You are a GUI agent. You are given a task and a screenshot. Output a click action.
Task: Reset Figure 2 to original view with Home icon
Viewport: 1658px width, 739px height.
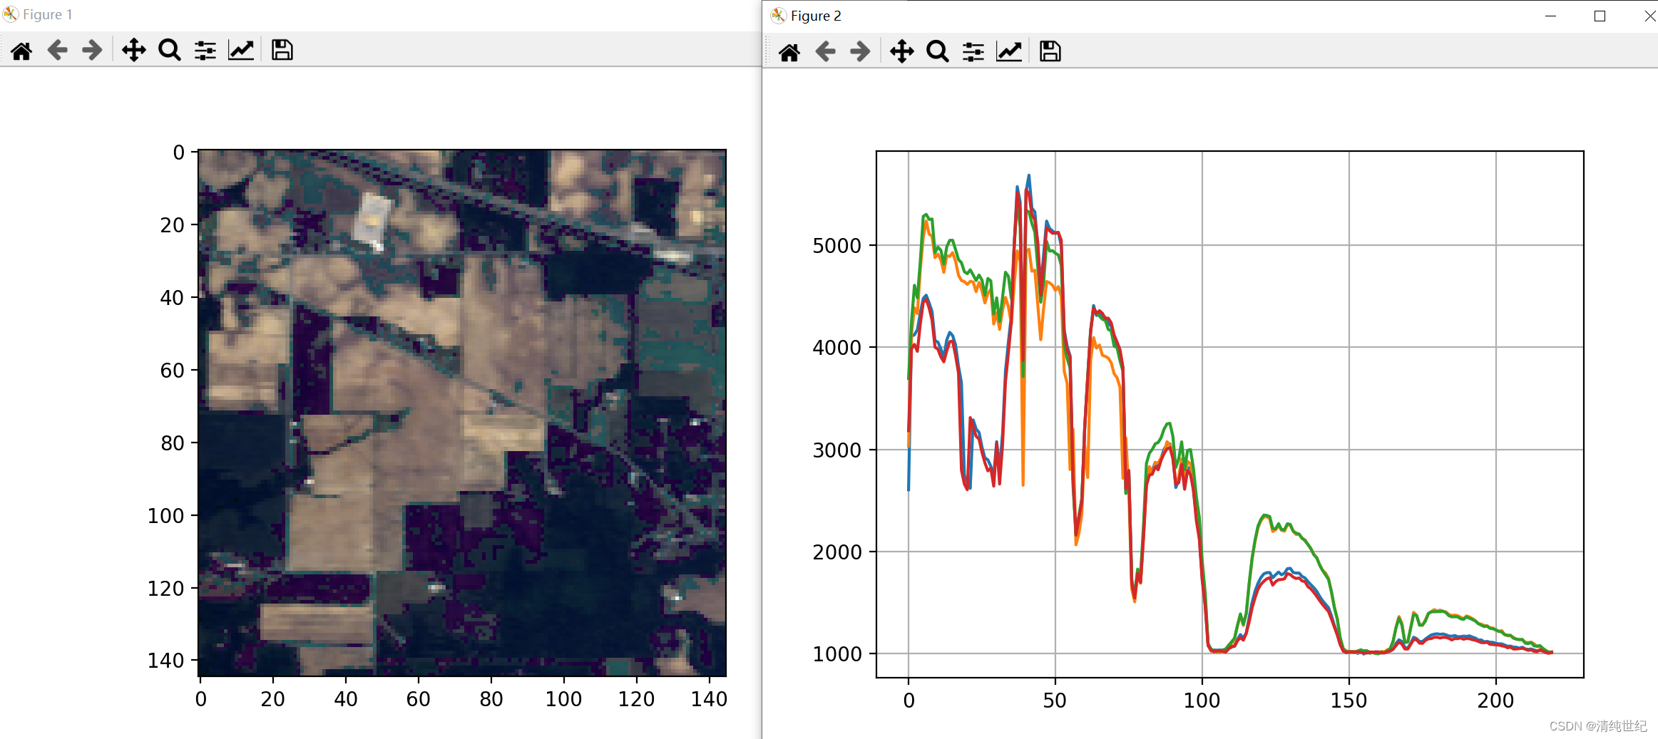(789, 51)
